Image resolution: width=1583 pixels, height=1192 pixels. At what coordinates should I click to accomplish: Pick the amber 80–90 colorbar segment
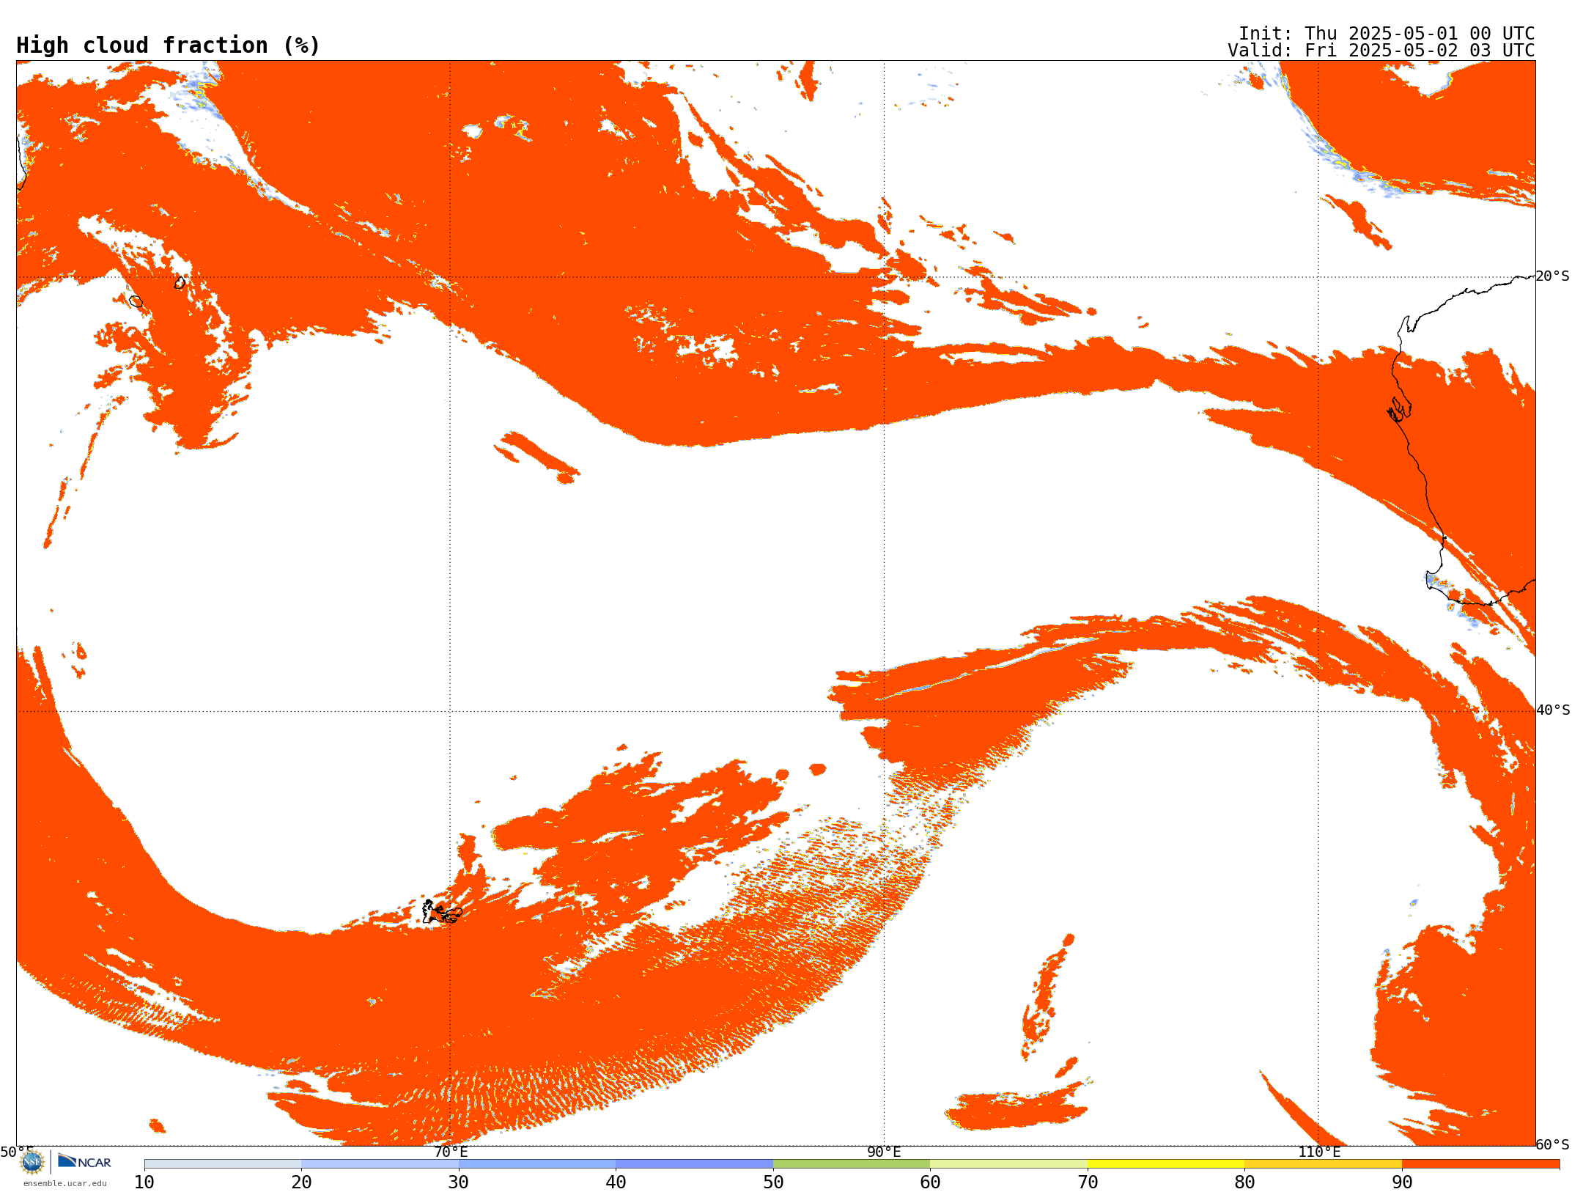(1323, 1163)
